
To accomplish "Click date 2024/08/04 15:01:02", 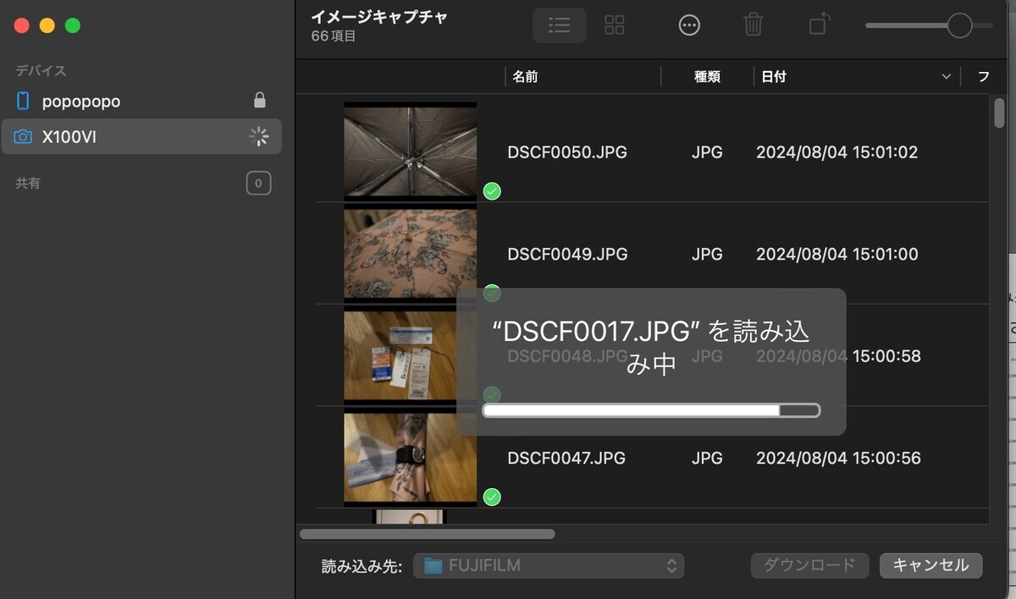I will 837,152.
